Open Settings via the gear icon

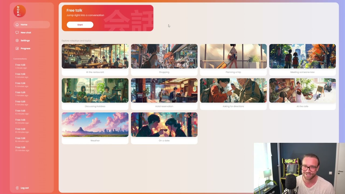17,40
